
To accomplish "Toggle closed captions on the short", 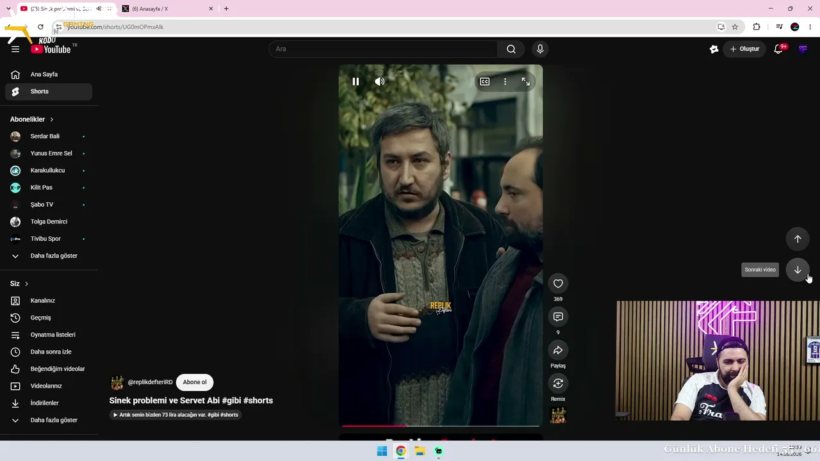I will 485,81.
